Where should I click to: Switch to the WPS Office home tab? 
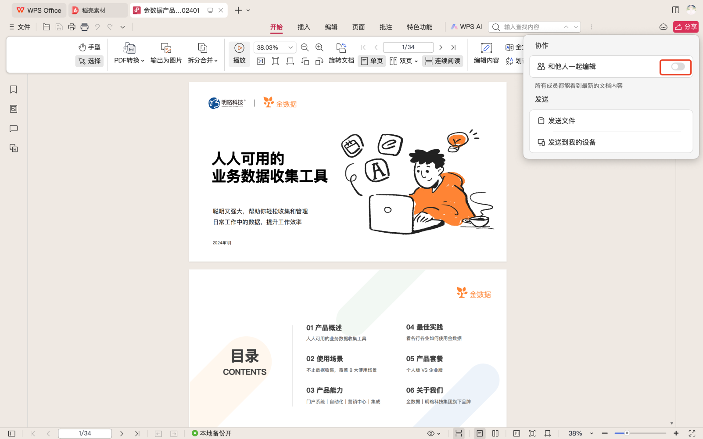click(x=39, y=10)
